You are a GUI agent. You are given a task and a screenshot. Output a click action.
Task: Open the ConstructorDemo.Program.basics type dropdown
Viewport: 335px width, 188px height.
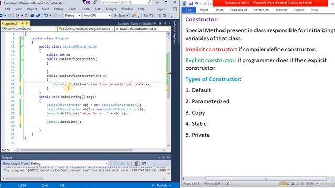tap(86, 29)
